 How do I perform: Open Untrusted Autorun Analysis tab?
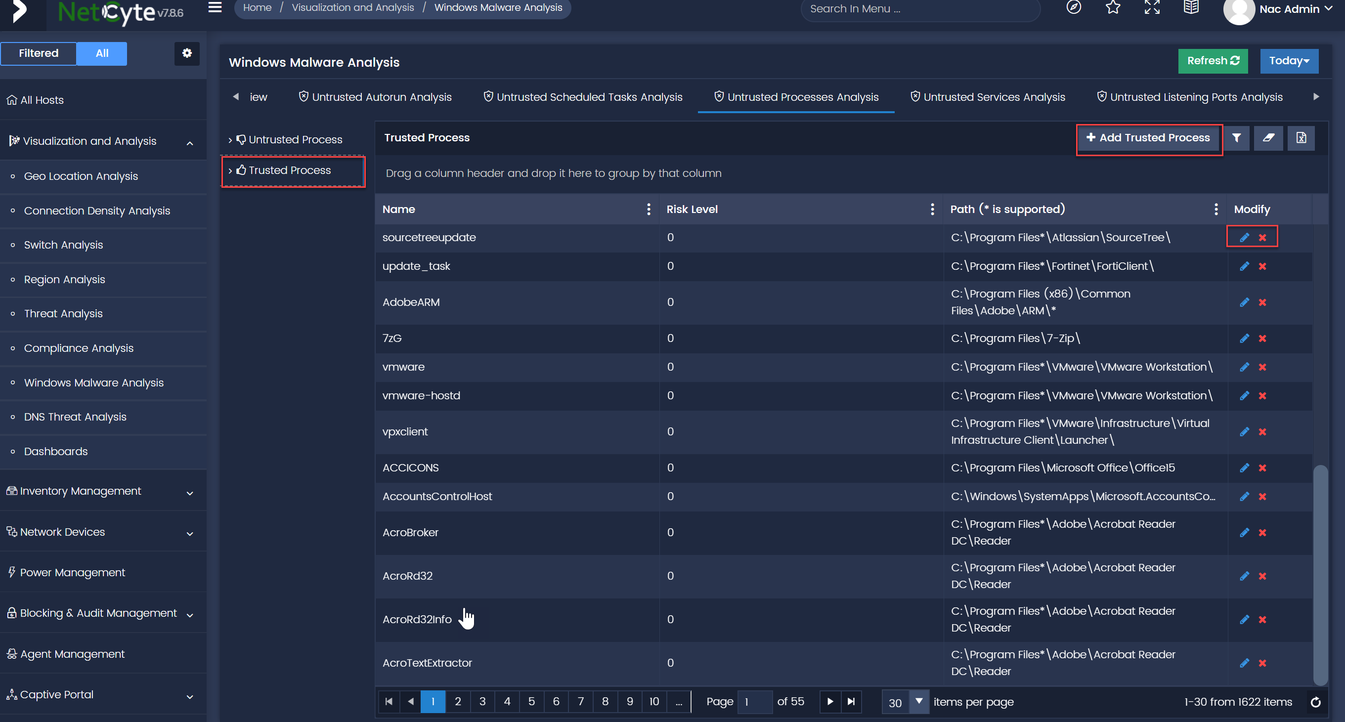(375, 97)
